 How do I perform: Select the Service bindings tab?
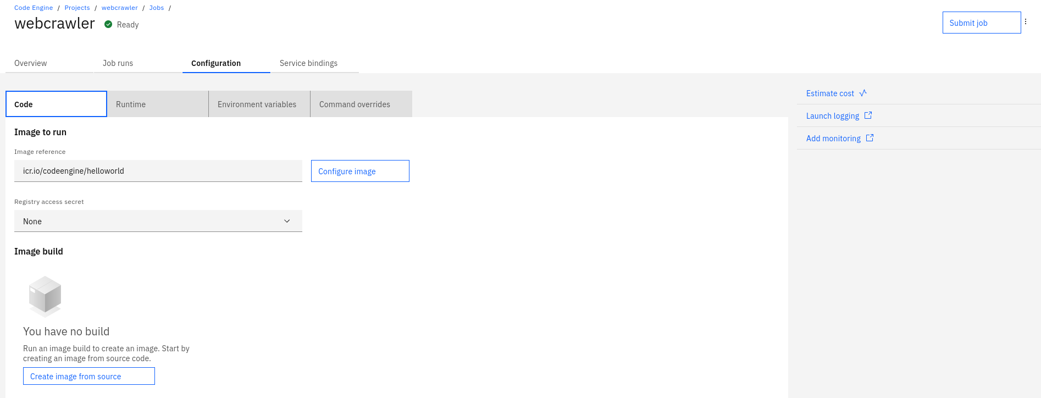click(308, 63)
